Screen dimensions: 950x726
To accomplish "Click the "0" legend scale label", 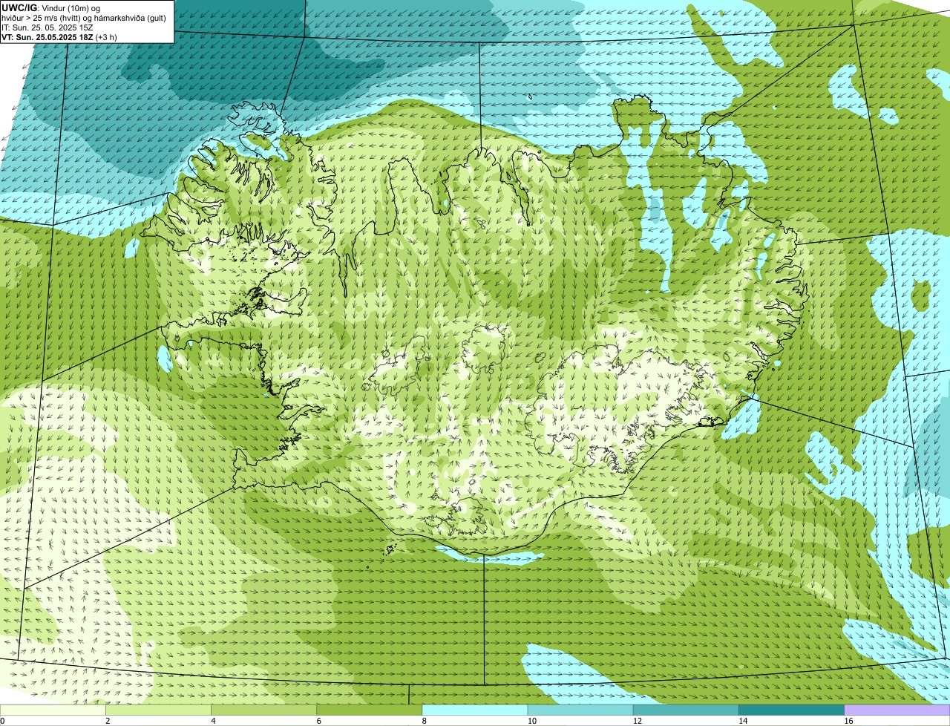I will point(2,721).
